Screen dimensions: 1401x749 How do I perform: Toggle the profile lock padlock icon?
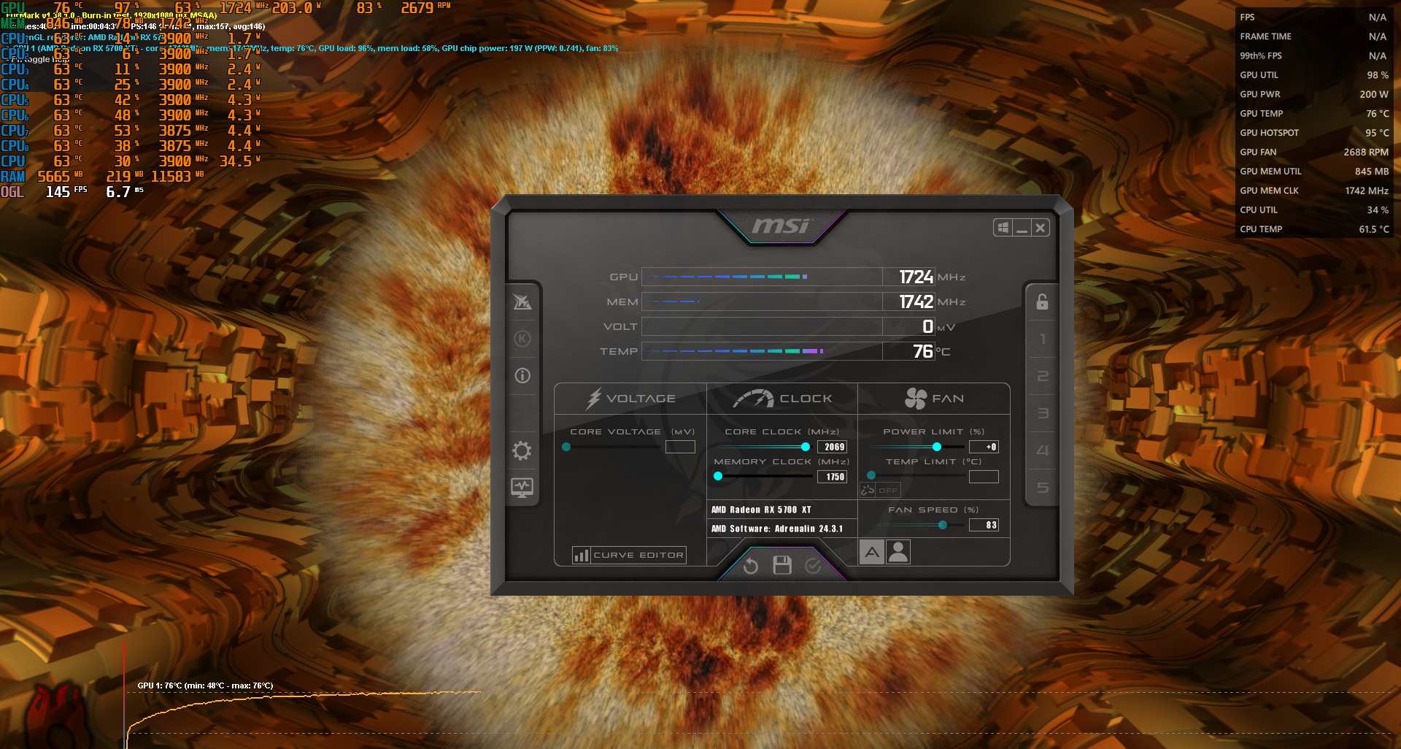[x=1043, y=301]
